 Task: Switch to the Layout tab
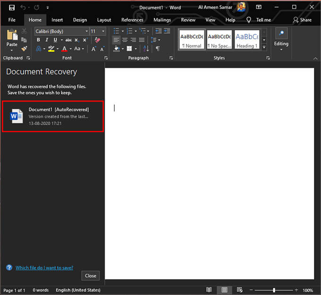pos(104,20)
